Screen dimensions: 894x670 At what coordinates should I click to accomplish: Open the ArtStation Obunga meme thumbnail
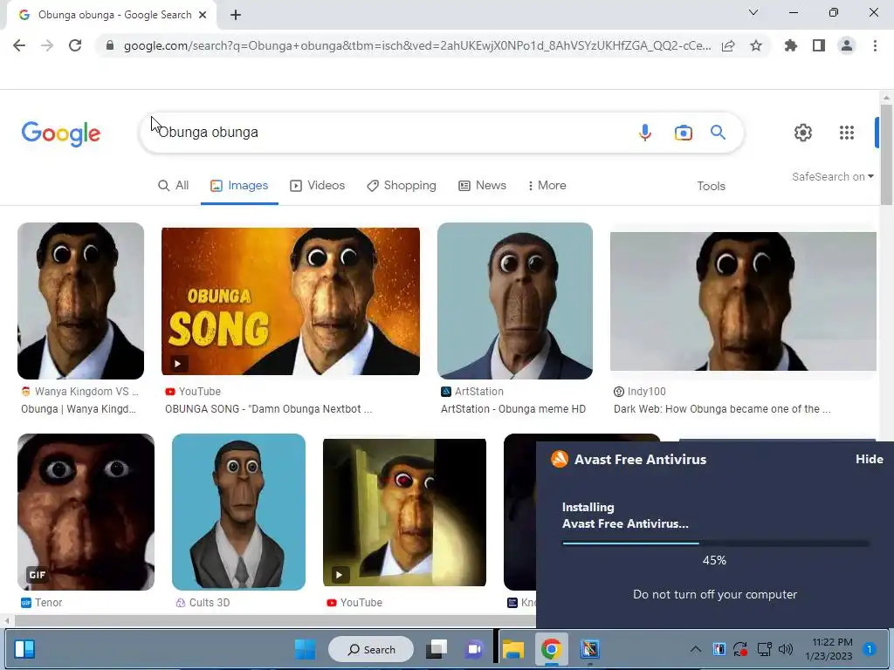click(x=515, y=301)
